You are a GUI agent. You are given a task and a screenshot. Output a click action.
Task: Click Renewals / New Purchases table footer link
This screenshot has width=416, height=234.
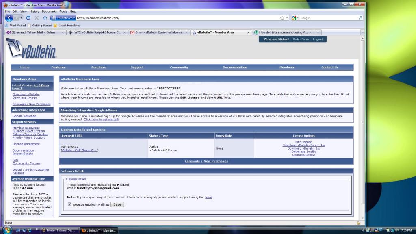tap(206, 161)
